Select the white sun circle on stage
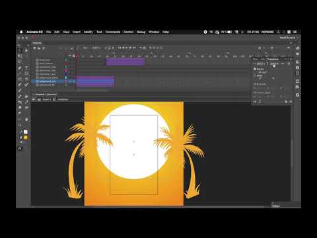 pyautogui.click(x=133, y=141)
